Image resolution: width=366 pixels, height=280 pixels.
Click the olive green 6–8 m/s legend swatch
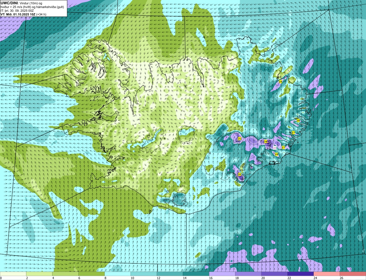coord(91,274)
